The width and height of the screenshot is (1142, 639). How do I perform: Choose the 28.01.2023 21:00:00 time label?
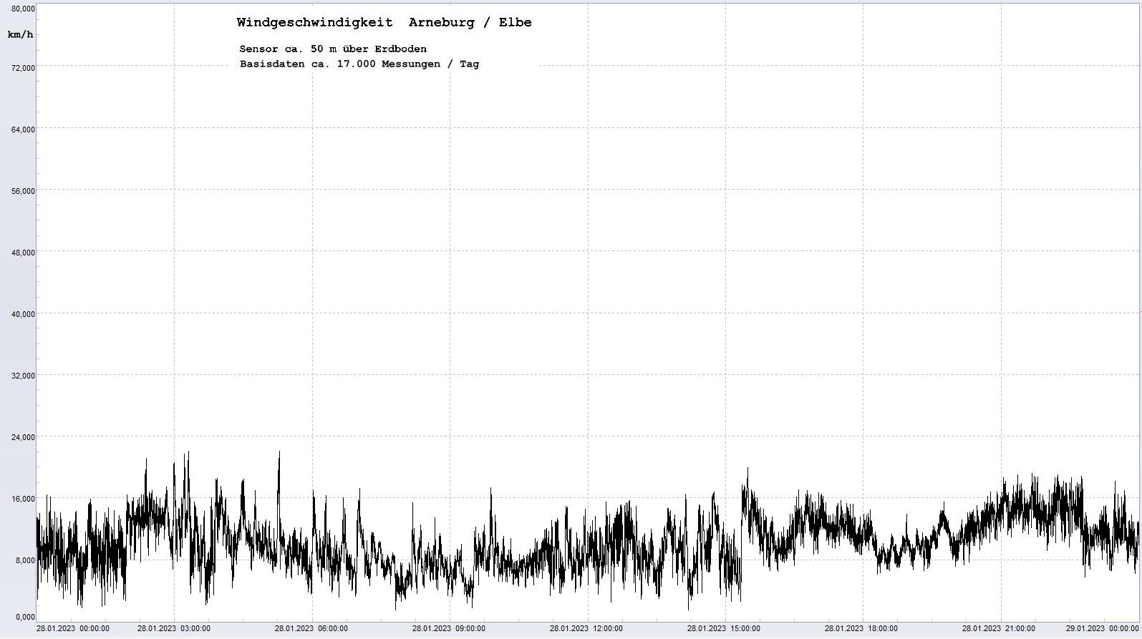click(999, 629)
